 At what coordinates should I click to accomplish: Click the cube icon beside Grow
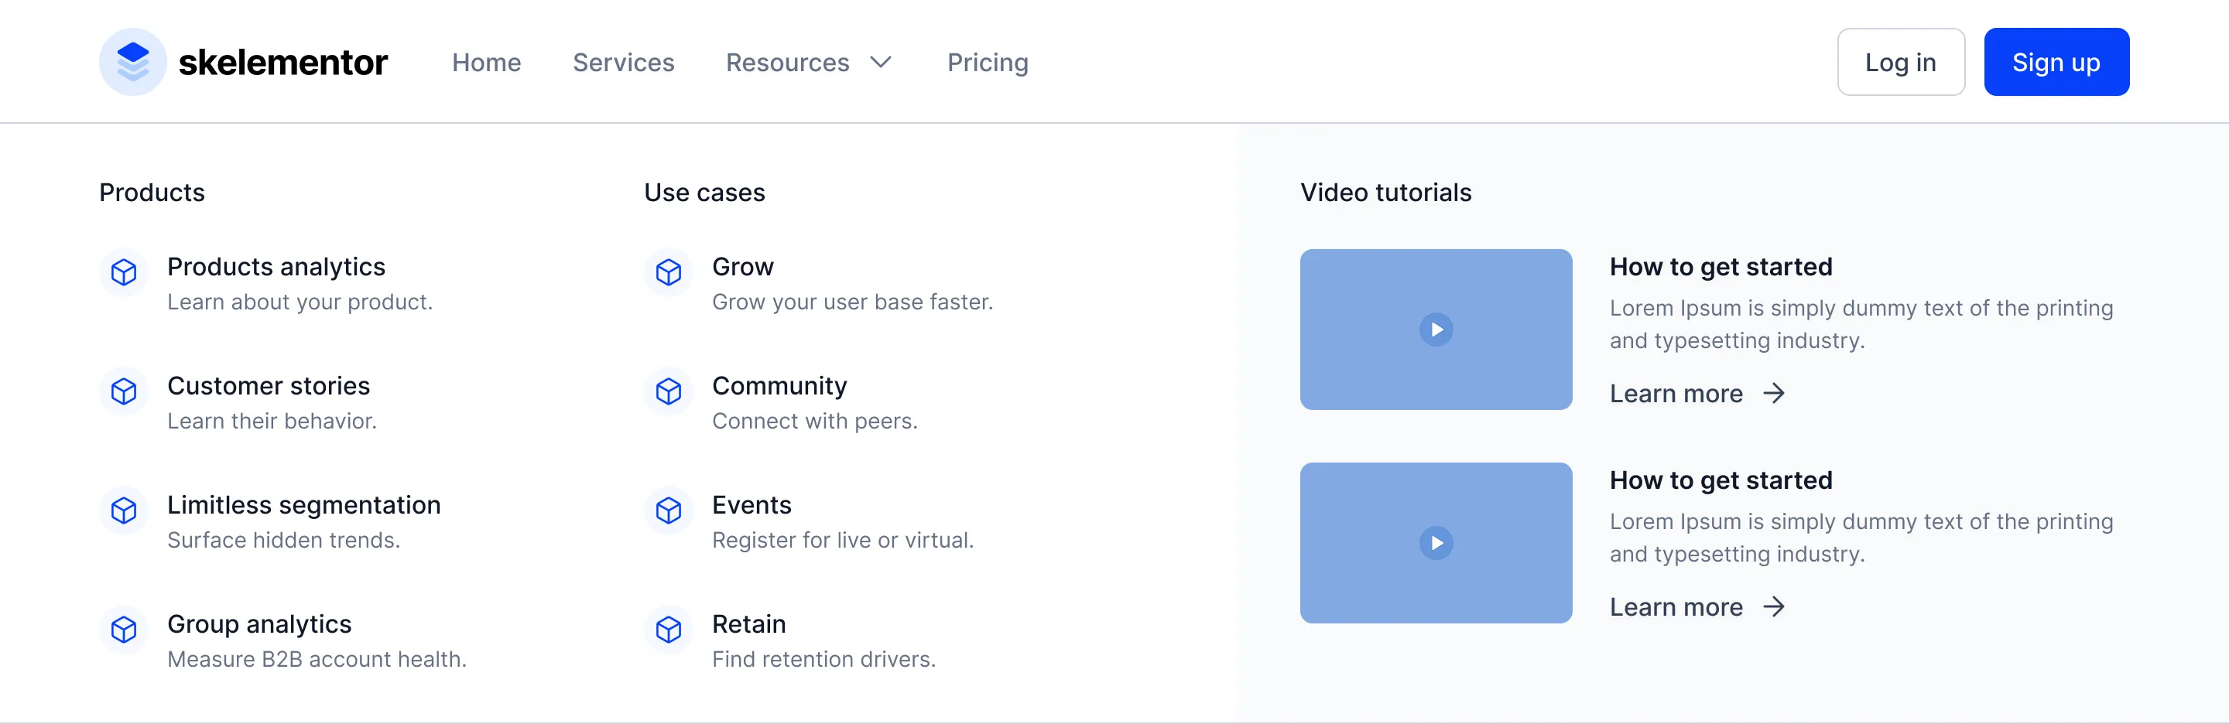[x=668, y=272]
